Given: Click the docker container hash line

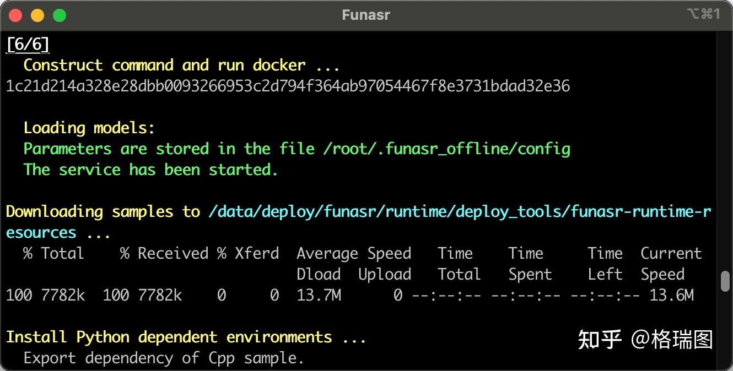Looking at the screenshot, I should [x=288, y=86].
